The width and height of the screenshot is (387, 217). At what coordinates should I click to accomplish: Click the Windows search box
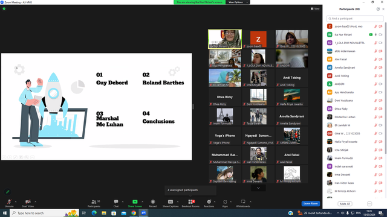coord(44,213)
